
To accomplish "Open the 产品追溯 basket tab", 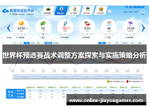I will [100, 11].
